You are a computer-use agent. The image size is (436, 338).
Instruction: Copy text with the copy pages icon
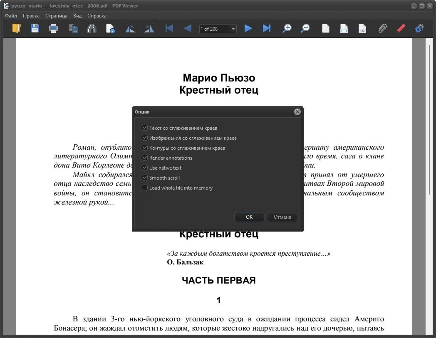pyautogui.click(x=73, y=28)
